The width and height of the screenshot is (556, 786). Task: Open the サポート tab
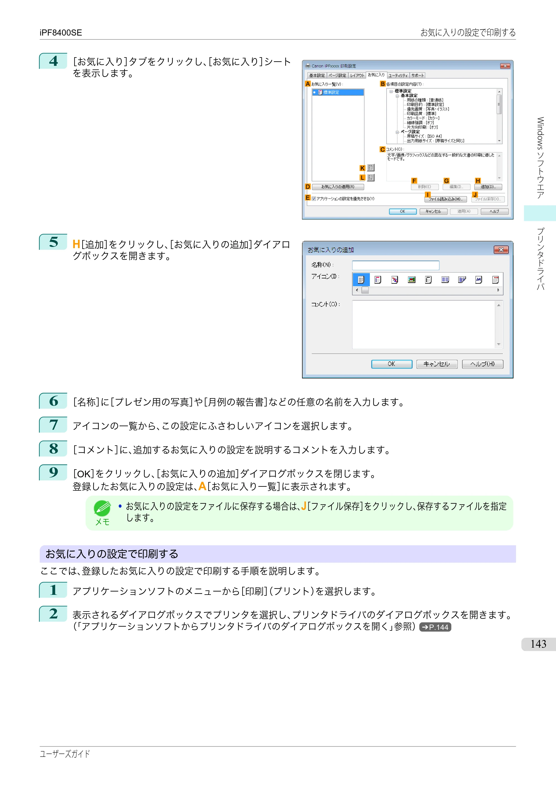[418, 76]
